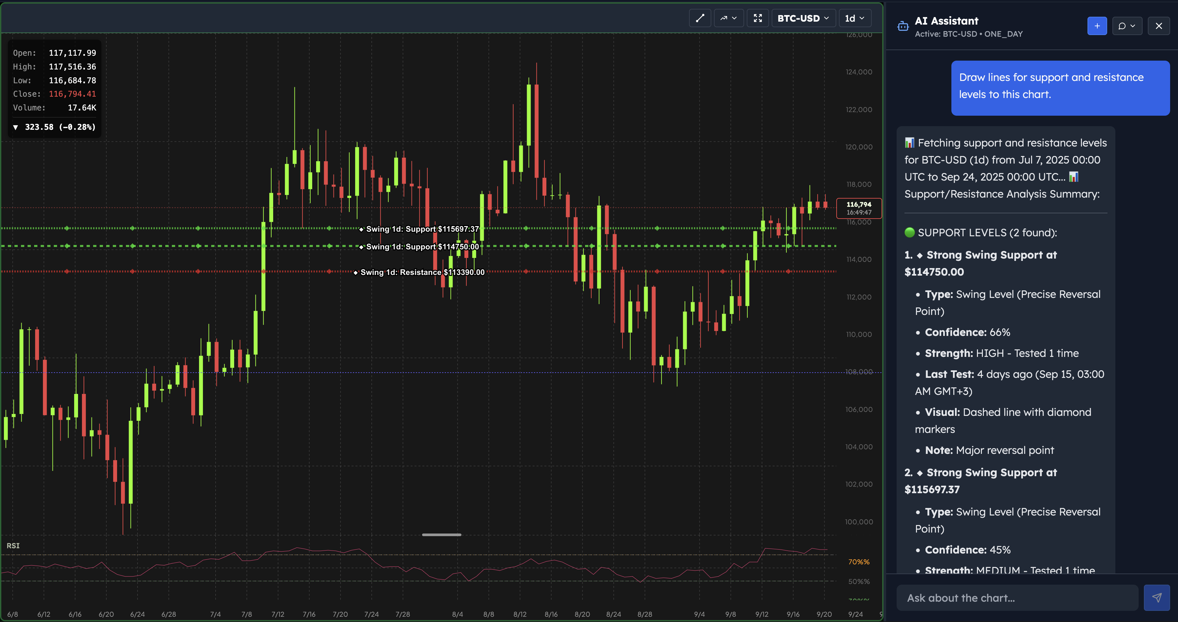Screen dimensions: 1178x622
Task: Focus the 'Ask about the chart' input
Action: (x=1017, y=598)
